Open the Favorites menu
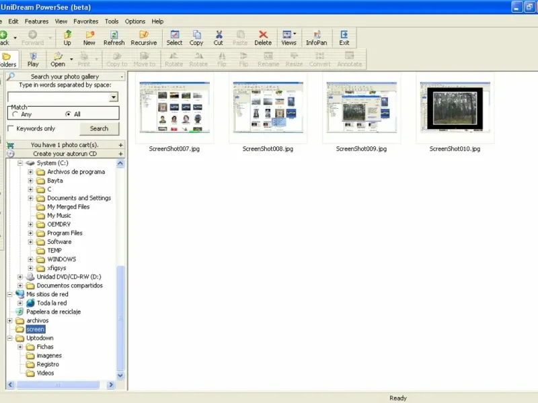 [x=85, y=21]
